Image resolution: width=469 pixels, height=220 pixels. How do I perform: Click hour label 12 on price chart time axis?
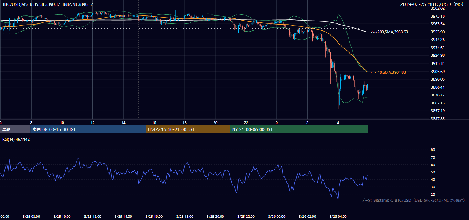(x=93, y=122)
